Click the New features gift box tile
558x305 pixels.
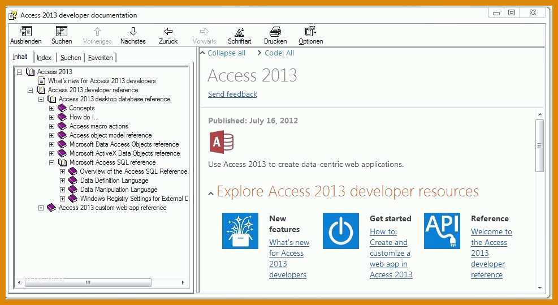click(240, 231)
